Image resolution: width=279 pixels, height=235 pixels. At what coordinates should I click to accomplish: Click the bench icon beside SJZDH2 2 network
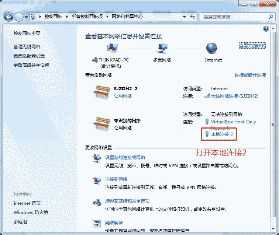click(x=102, y=92)
